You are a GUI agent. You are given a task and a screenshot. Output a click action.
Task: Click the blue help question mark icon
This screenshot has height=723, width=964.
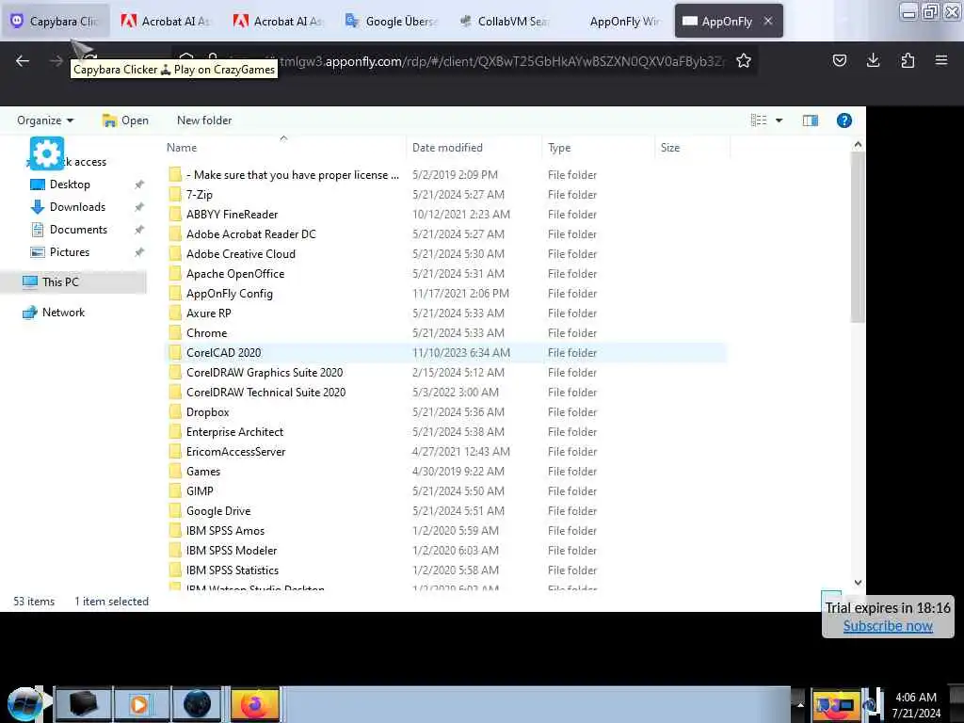click(844, 120)
